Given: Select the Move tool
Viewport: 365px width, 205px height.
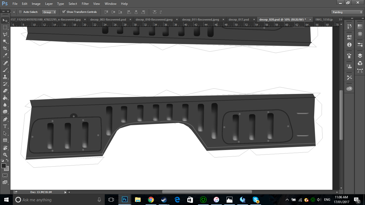Looking at the screenshot, I should point(5,20).
